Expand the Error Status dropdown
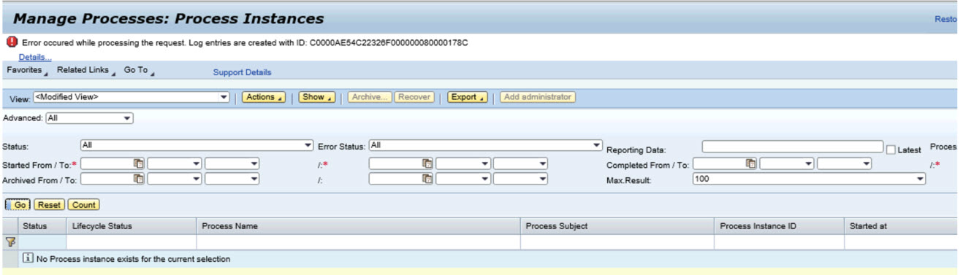Viewport: 963px width, 275px height. pos(485,145)
